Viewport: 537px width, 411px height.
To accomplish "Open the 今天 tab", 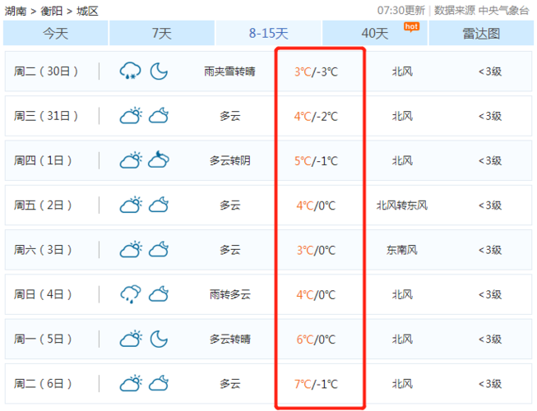I will tap(55, 33).
